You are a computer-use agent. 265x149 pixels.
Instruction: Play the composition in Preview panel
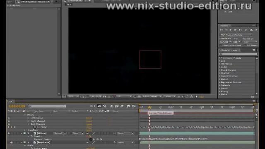pyautogui.click(x=231, y=30)
